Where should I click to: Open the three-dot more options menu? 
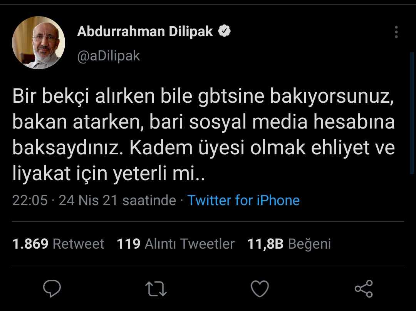click(x=396, y=33)
